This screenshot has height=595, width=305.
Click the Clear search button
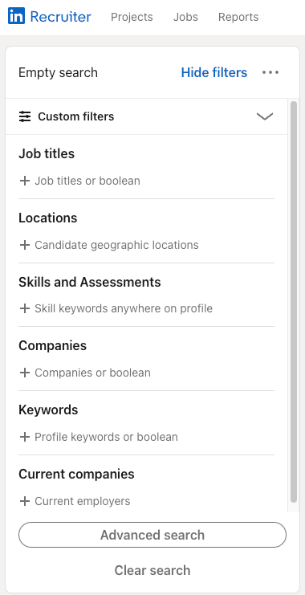[x=152, y=570]
